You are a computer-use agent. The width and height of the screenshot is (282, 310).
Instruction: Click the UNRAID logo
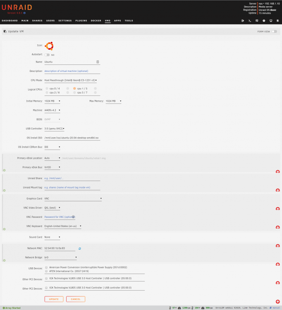[x=17, y=7]
